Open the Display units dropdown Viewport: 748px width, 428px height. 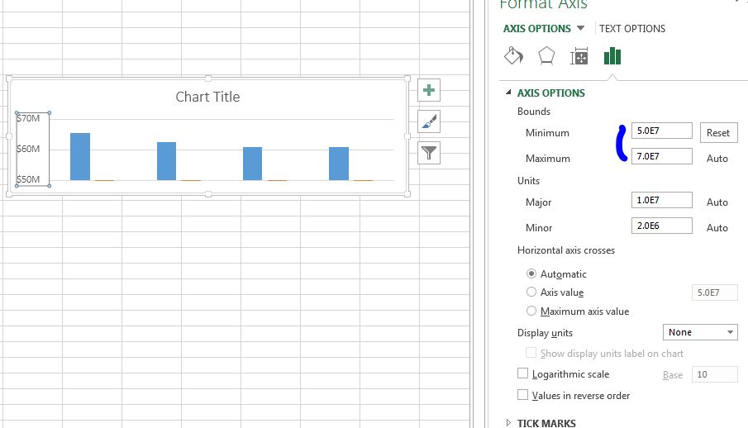[x=700, y=332]
